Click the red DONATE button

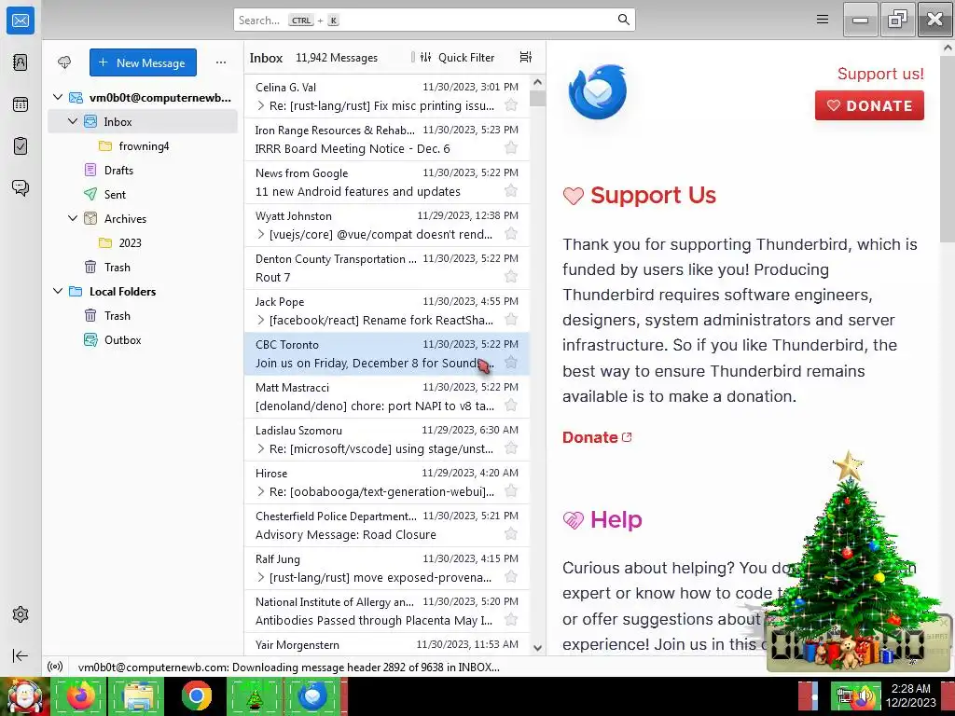(869, 105)
